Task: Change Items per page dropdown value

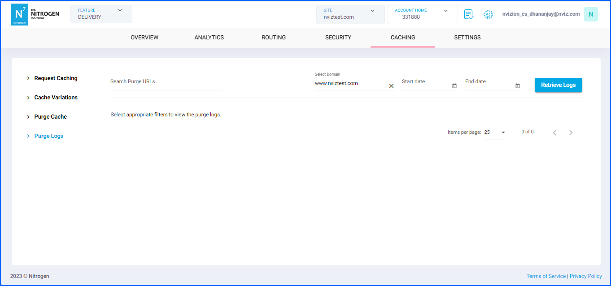Action: [x=495, y=132]
